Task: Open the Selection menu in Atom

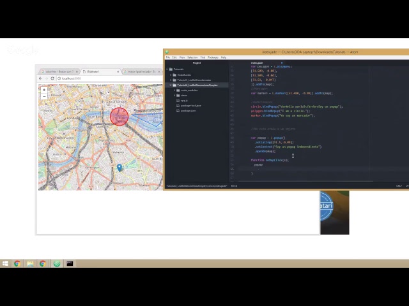Action: [x=192, y=57]
